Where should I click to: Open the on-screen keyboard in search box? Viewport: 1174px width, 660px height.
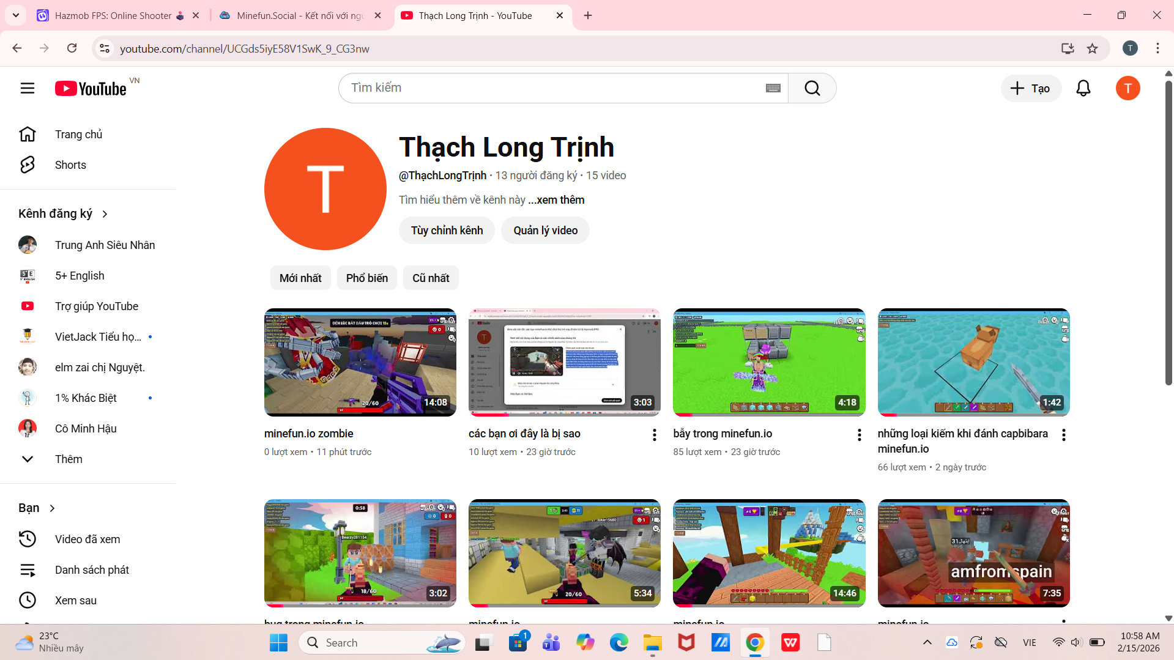(x=773, y=88)
